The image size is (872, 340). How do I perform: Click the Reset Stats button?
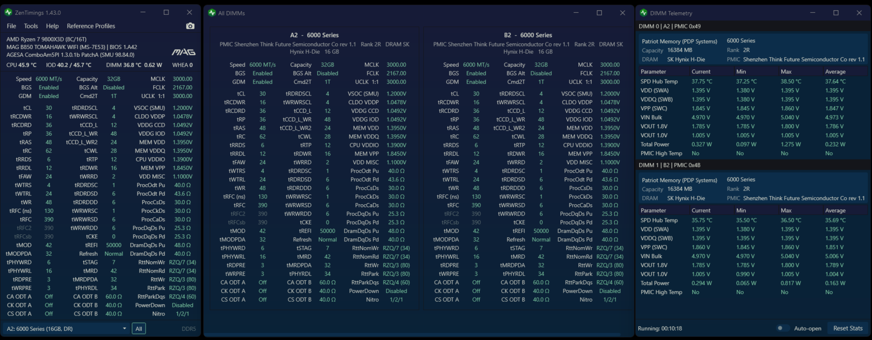847,328
